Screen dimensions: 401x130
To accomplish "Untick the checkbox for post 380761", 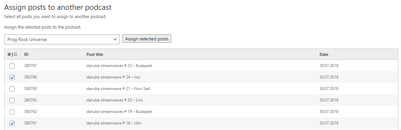I will click(12, 123).
